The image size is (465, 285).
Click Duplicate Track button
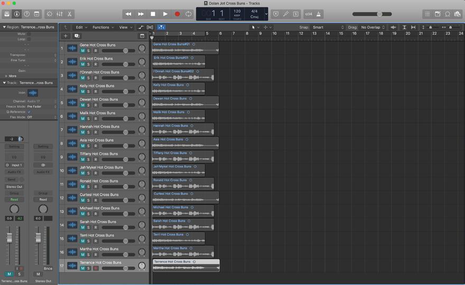77,36
